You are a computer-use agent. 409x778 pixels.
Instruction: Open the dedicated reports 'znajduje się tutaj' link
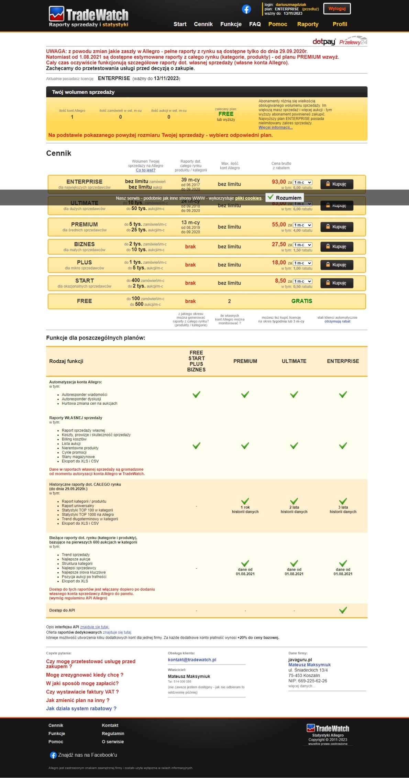coord(117,632)
